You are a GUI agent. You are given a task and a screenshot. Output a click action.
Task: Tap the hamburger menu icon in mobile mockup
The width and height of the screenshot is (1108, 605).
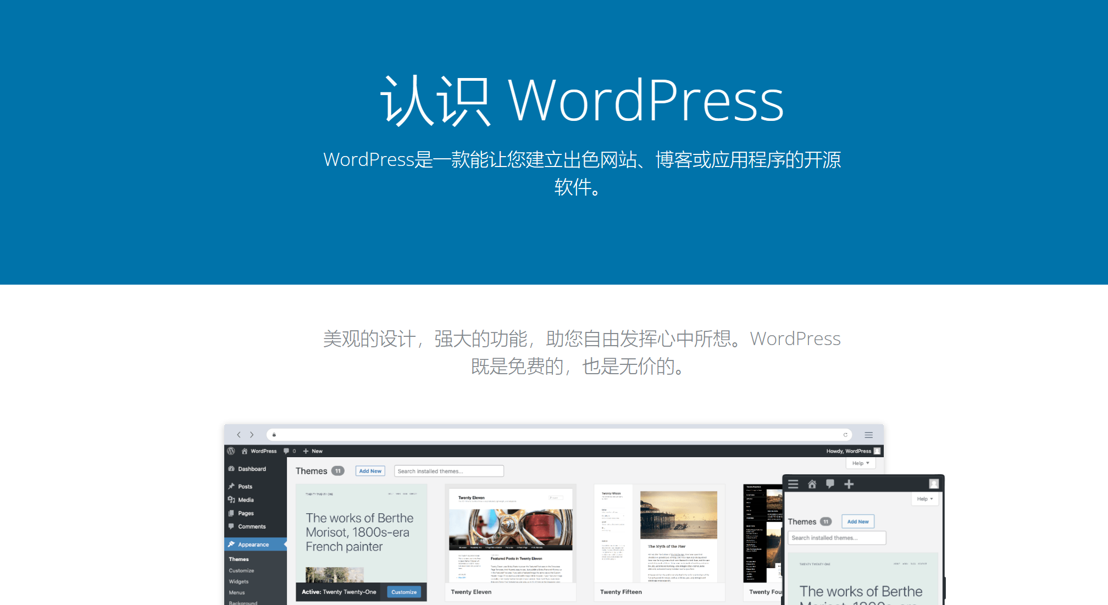(793, 484)
